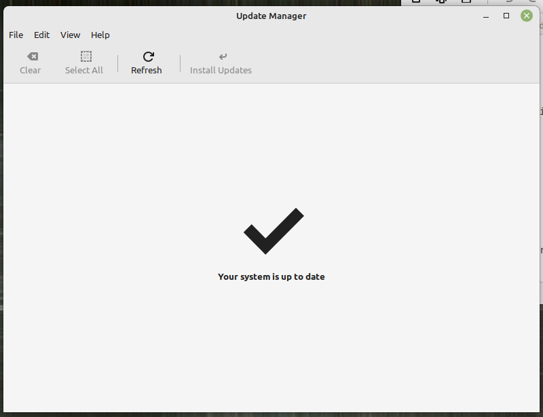
Task: Click the Install Updates text label
Action: [x=221, y=71]
